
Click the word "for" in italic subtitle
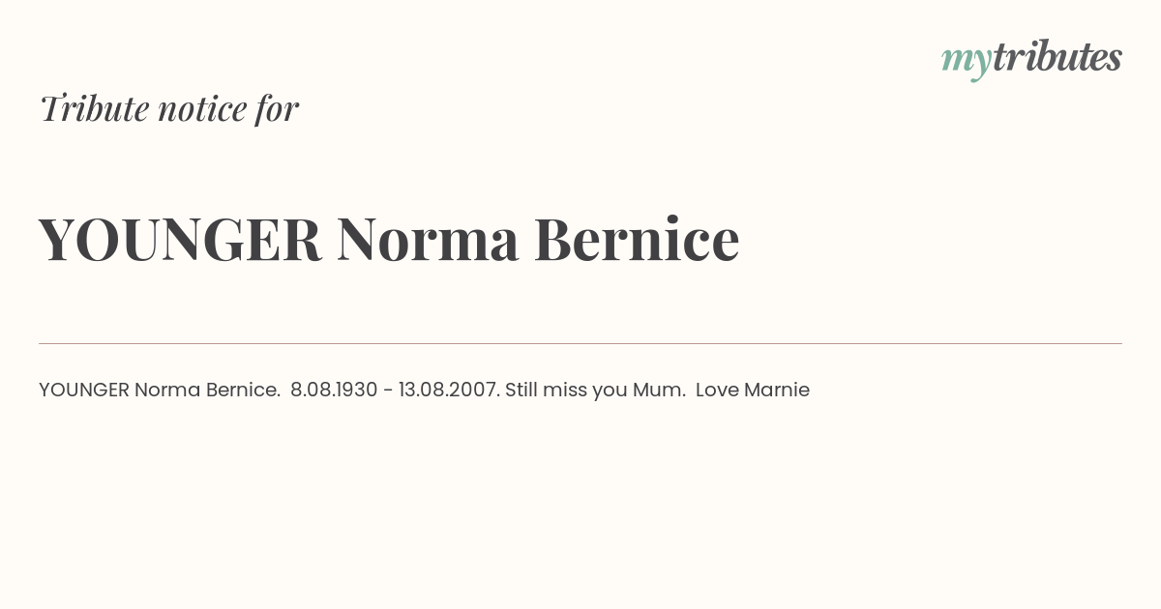pos(277,109)
